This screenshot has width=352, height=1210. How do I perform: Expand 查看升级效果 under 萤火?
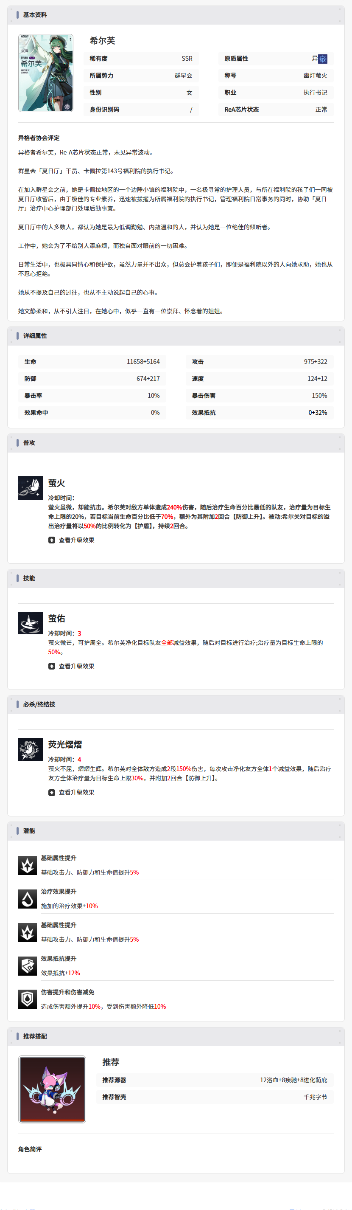(71, 540)
